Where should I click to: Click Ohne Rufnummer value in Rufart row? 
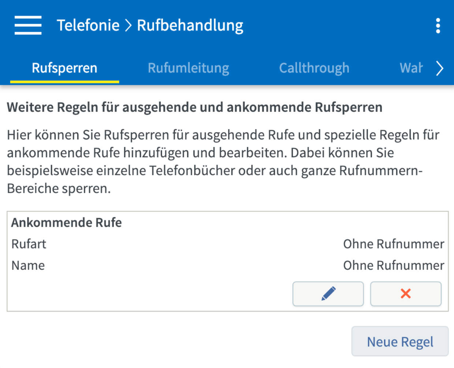click(394, 244)
